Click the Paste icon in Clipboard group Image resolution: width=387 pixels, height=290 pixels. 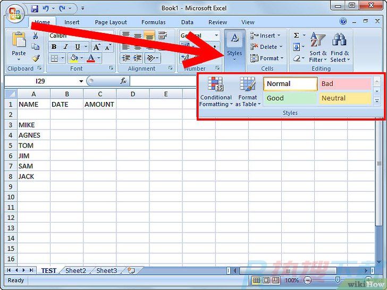(x=19, y=44)
